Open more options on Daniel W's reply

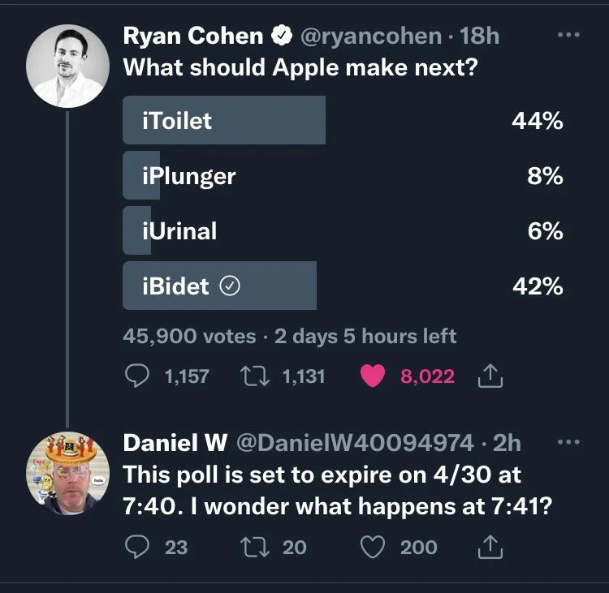point(569,442)
